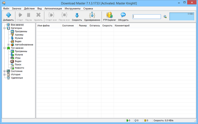198x124 pixels.
Task: Open the Автоматизация menu
Action: coord(53,8)
